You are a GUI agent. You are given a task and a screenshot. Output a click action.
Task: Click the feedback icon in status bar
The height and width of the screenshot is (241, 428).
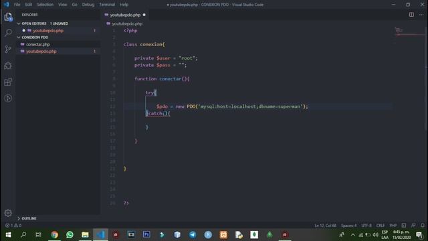click(x=413, y=226)
